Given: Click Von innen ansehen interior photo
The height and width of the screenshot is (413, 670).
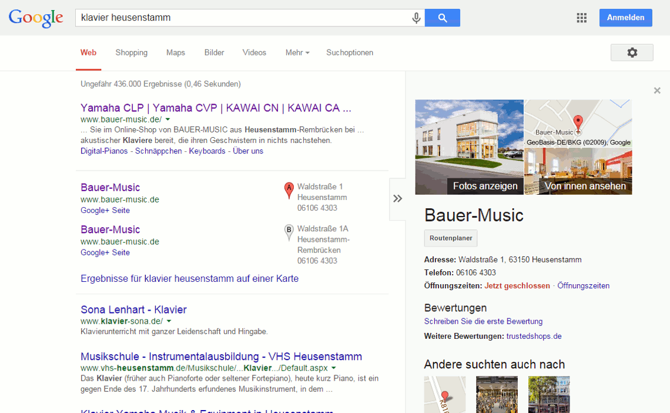Looking at the screenshot, I should coord(578,171).
